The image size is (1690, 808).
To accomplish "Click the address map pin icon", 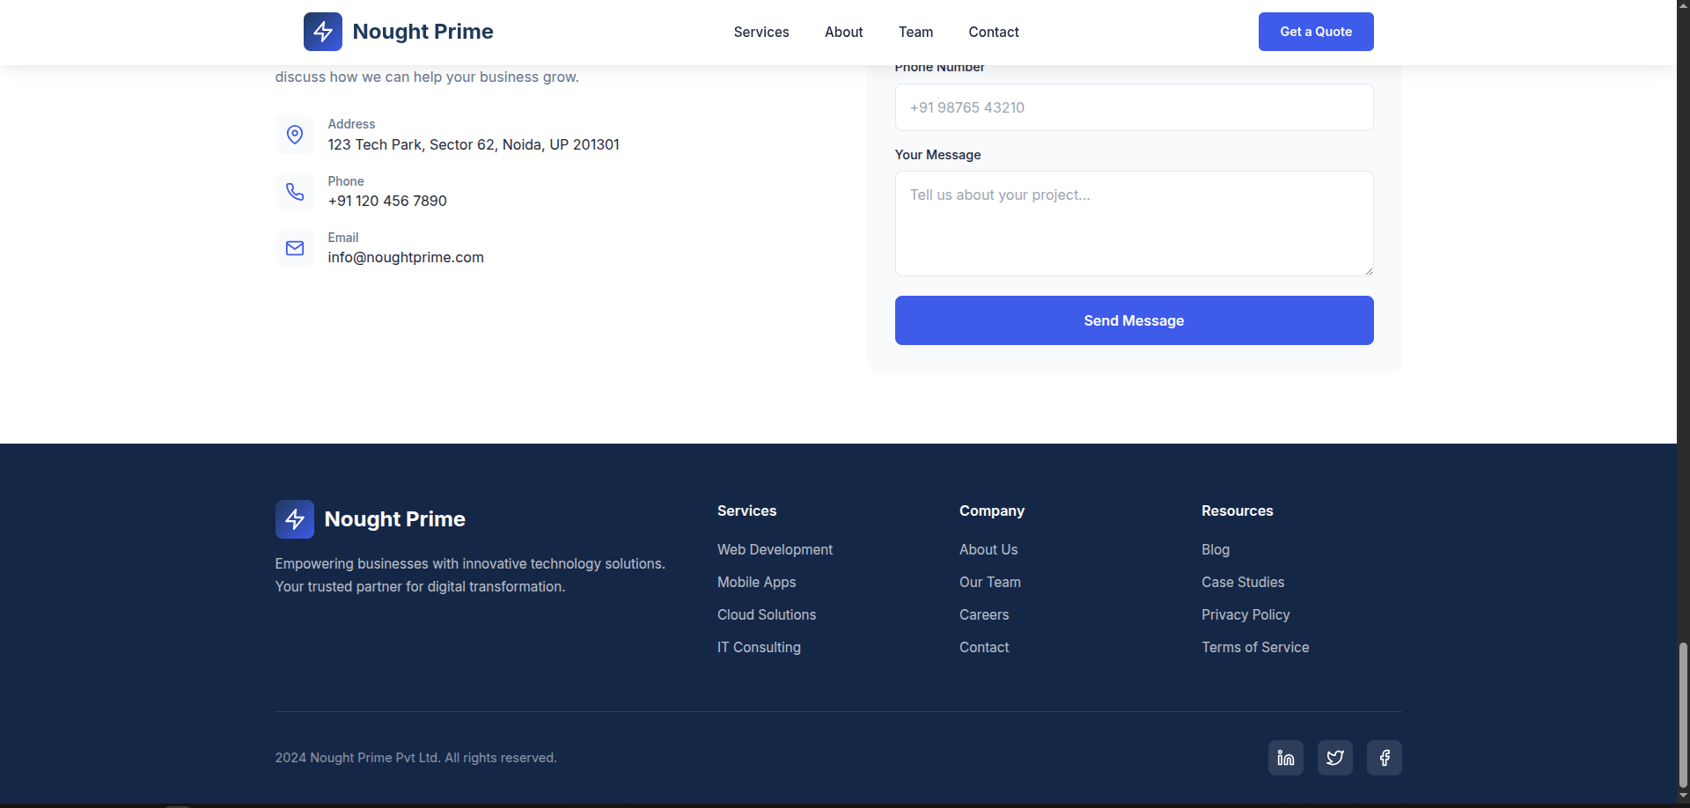I will point(295,135).
